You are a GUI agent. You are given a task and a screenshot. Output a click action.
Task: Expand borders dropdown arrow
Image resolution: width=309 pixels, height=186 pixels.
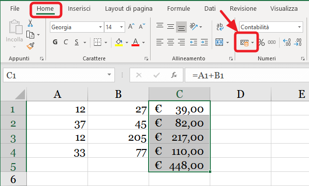(x=106, y=42)
